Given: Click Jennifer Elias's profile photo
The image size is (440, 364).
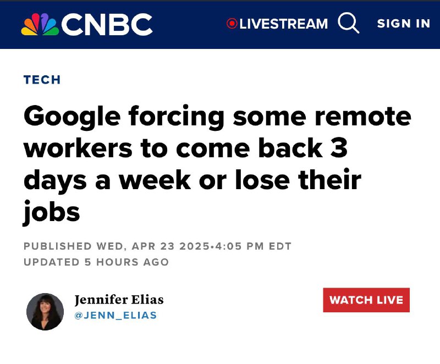Looking at the screenshot, I should (45, 312).
